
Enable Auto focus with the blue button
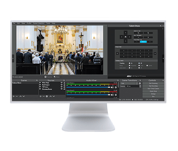click(x=143, y=42)
